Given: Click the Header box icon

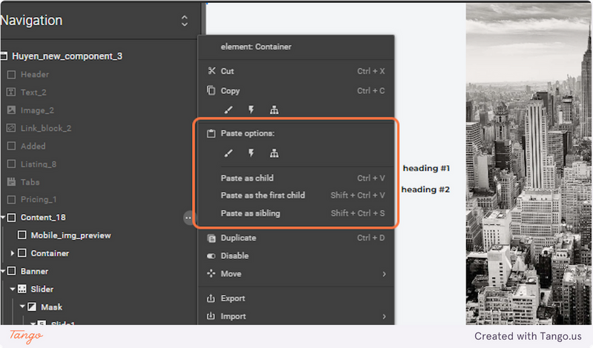Looking at the screenshot, I should point(11,75).
